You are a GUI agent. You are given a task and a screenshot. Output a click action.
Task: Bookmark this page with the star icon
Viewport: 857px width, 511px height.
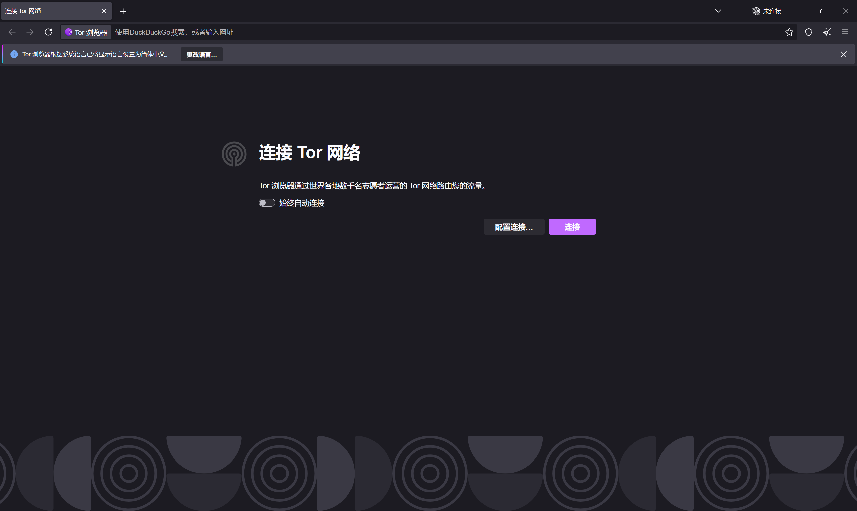pyautogui.click(x=789, y=32)
